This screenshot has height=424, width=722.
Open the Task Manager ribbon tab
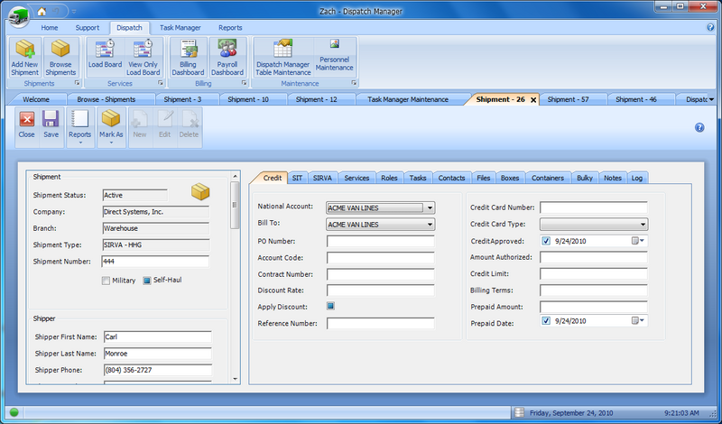tap(180, 28)
